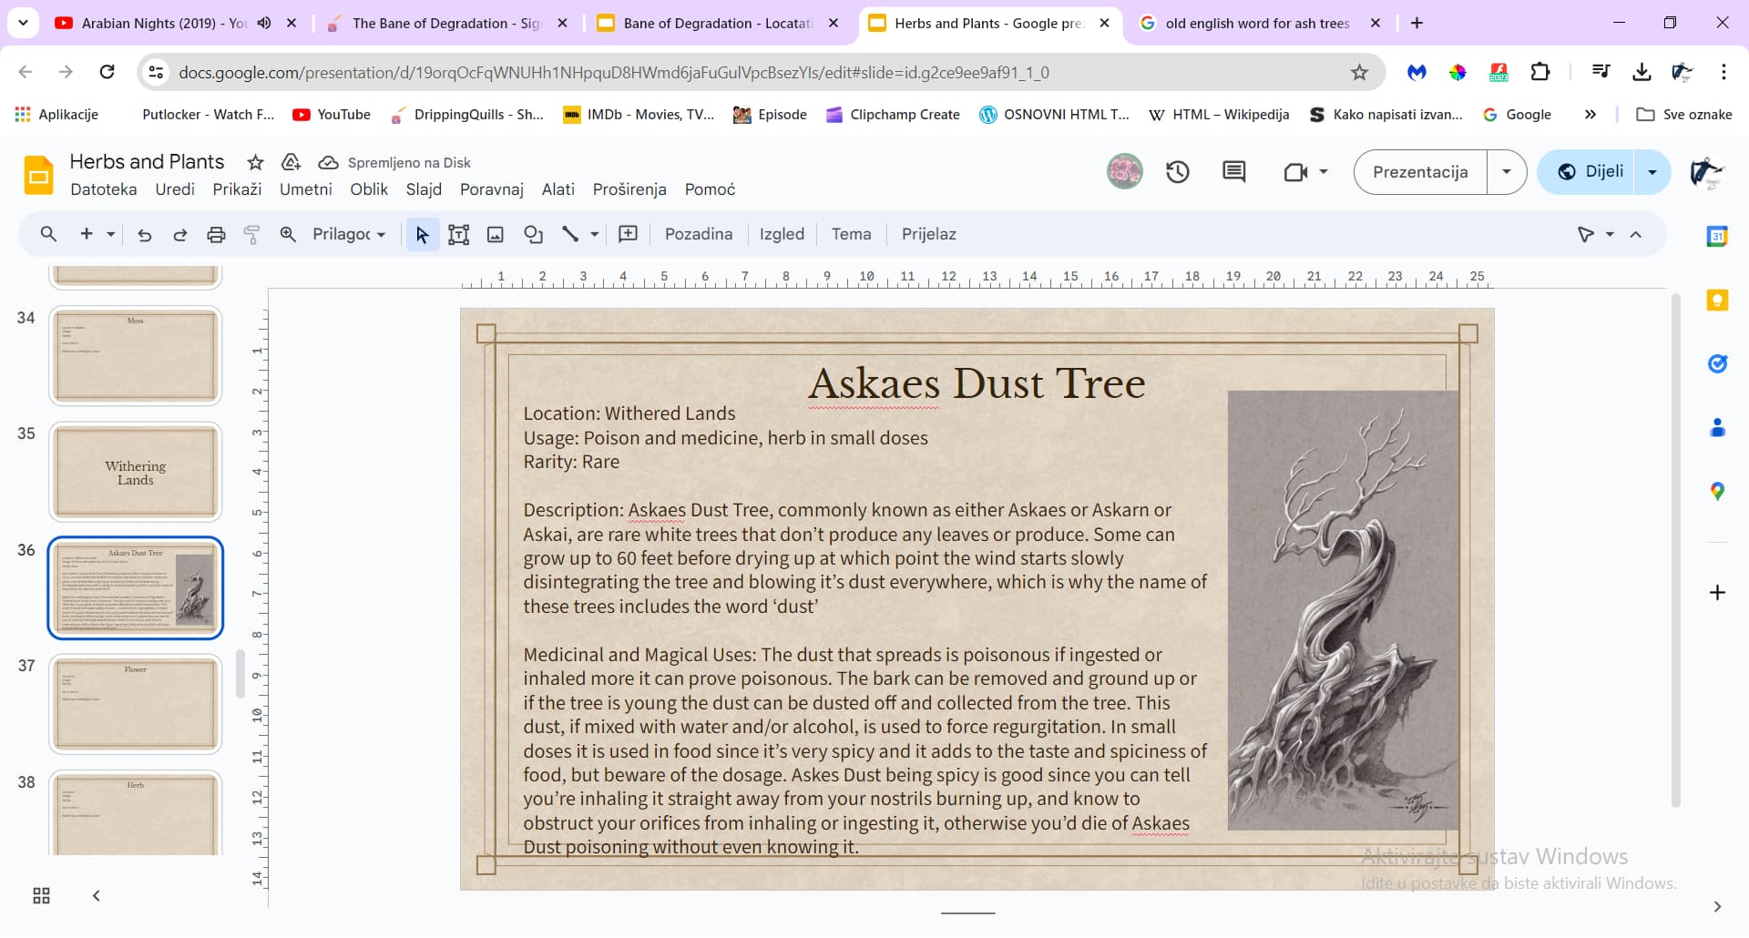Open Google Keep in side panel

point(1717,301)
